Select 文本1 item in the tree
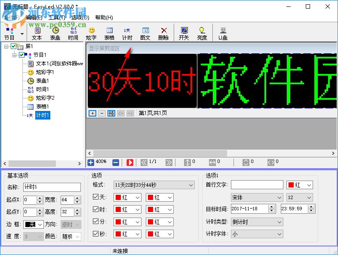 click(x=59, y=63)
